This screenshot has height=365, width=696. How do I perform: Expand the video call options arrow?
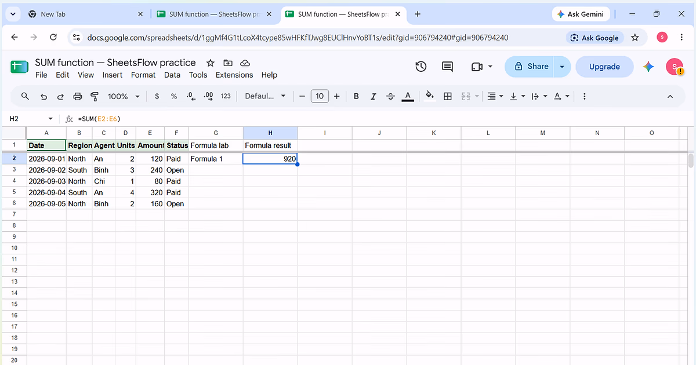click(490, 67)
